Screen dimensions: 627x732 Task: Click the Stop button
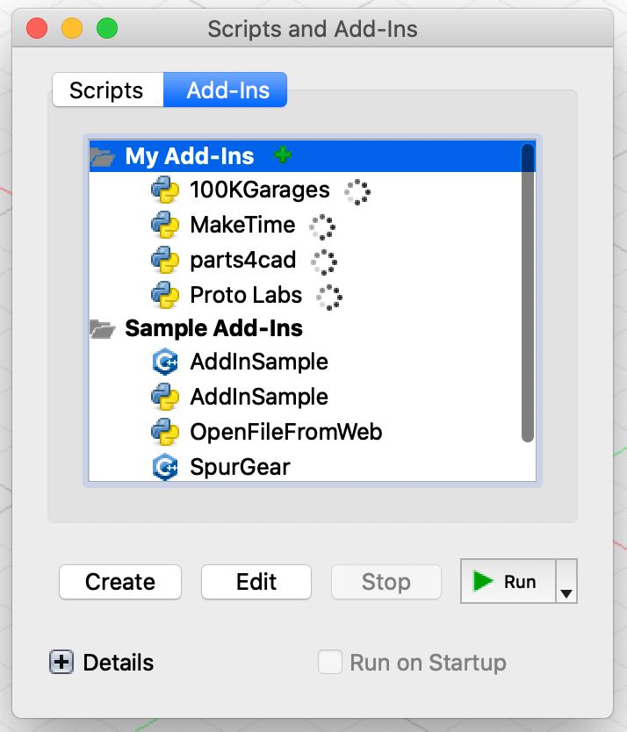(386, 582)
